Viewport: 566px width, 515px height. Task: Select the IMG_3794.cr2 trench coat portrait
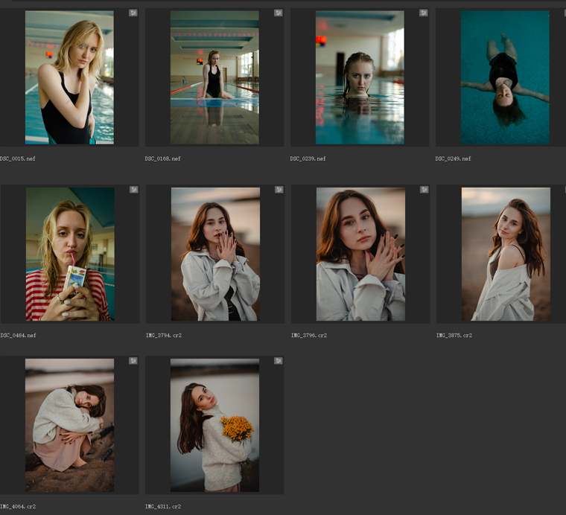pos(215,254)
